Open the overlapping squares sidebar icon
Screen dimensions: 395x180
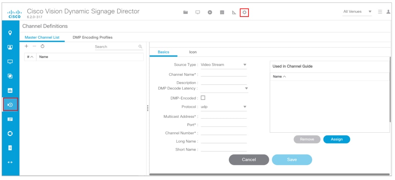[10, 76]
